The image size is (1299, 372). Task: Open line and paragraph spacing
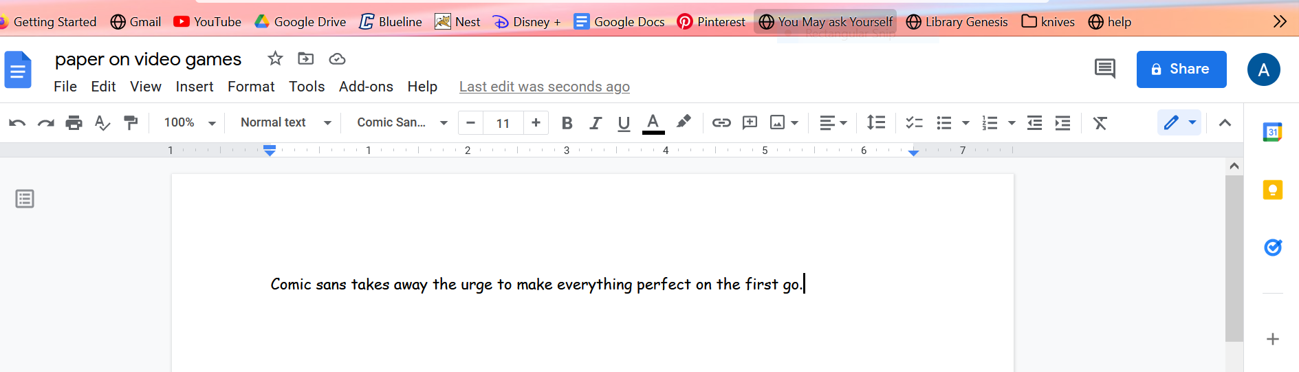876,122
